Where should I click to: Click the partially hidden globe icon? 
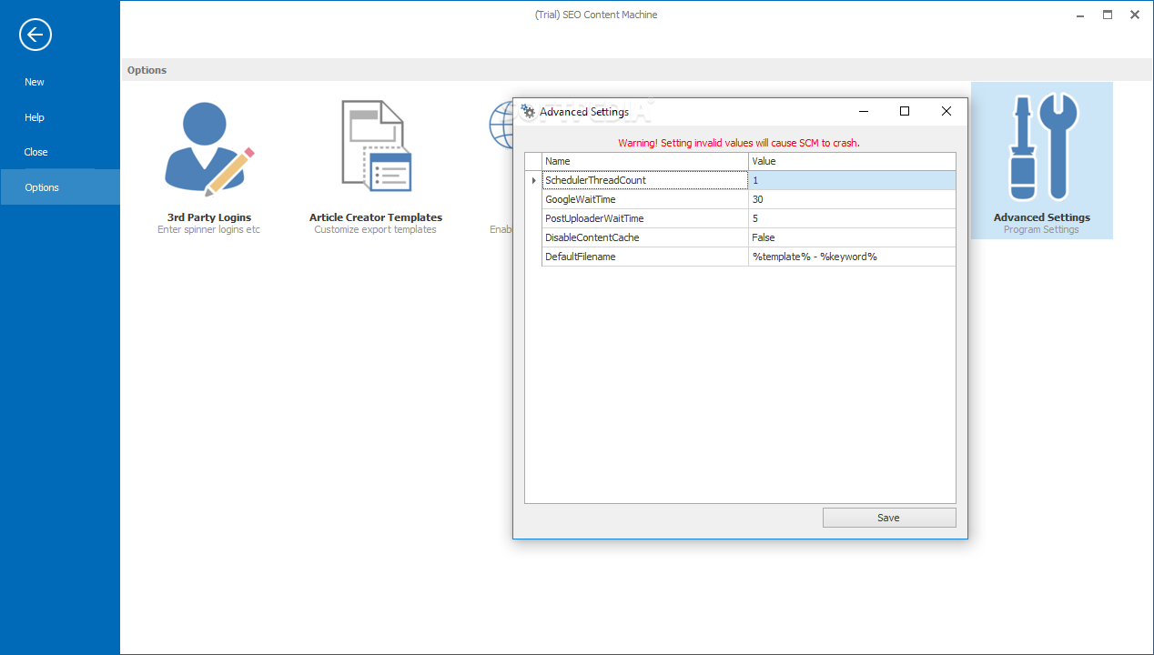501,125
